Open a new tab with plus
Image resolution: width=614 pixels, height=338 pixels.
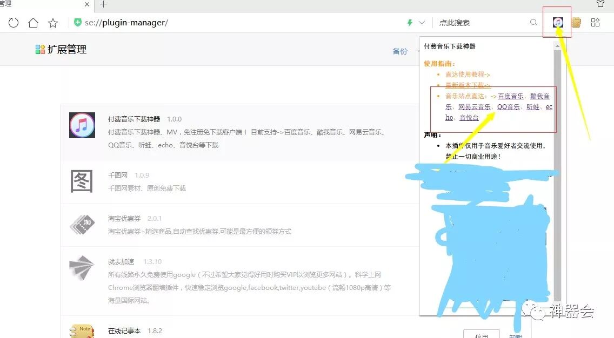103,4
